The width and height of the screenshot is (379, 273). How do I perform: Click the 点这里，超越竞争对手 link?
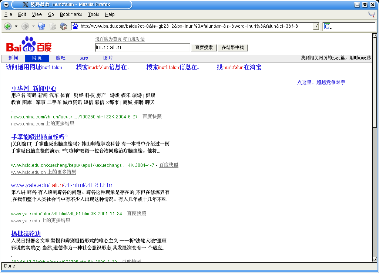321,82
